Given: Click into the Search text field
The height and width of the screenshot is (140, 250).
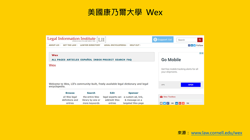Looking at the screenshot, I should click(187, 40).
